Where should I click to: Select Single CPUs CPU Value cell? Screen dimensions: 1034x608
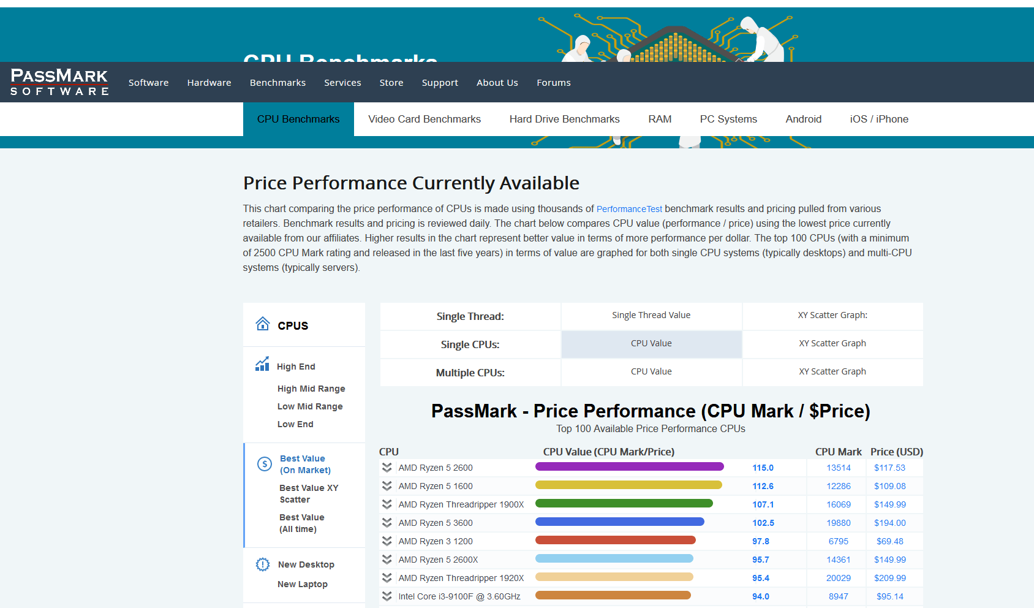651,343
